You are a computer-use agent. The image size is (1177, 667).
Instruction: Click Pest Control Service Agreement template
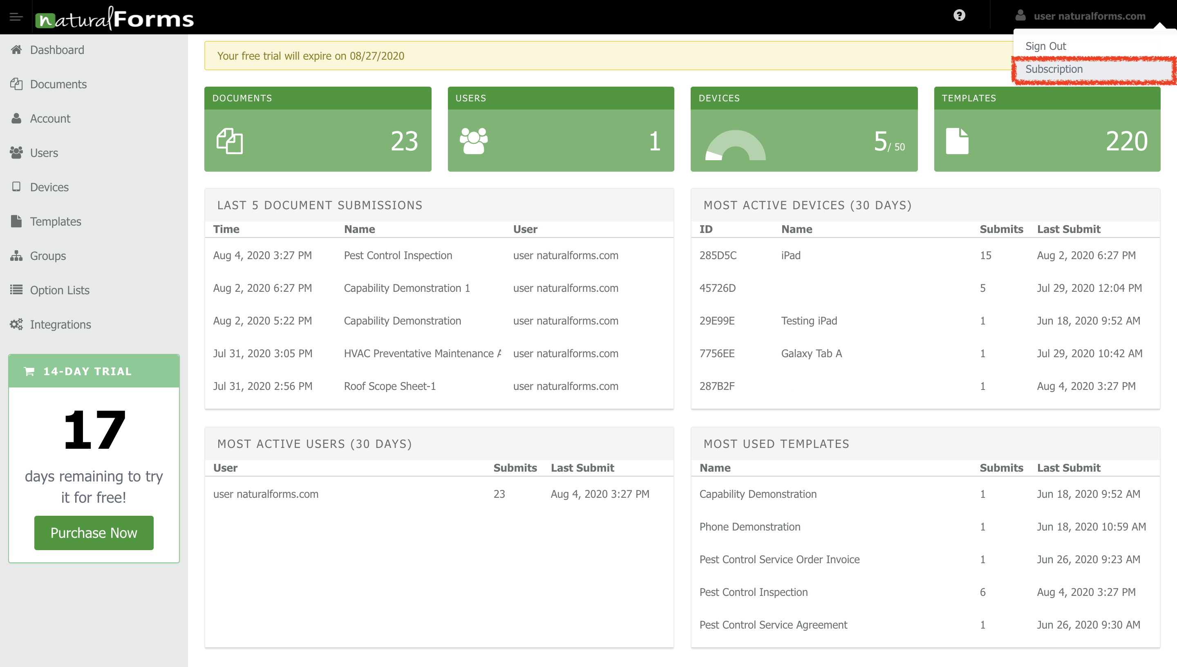pyautogui.click(x=773, y=625)
